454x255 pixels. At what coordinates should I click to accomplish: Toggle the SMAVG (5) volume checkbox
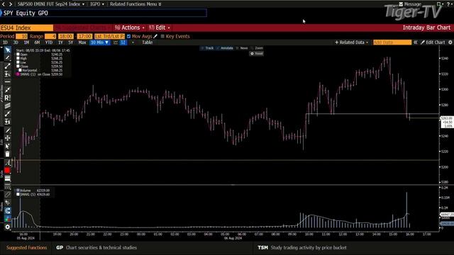pos(18,194)
